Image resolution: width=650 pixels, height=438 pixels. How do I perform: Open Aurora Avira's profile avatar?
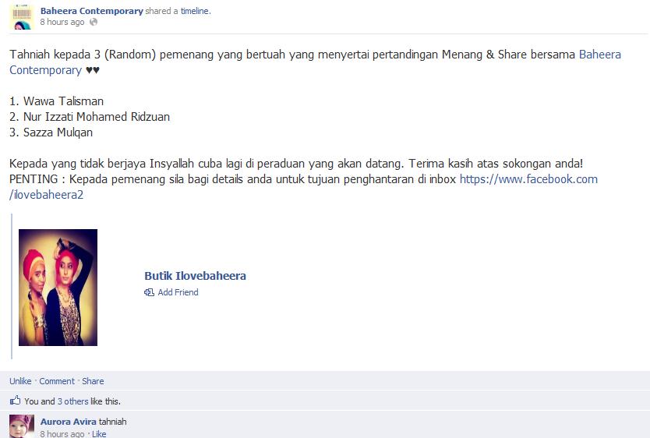22,426
